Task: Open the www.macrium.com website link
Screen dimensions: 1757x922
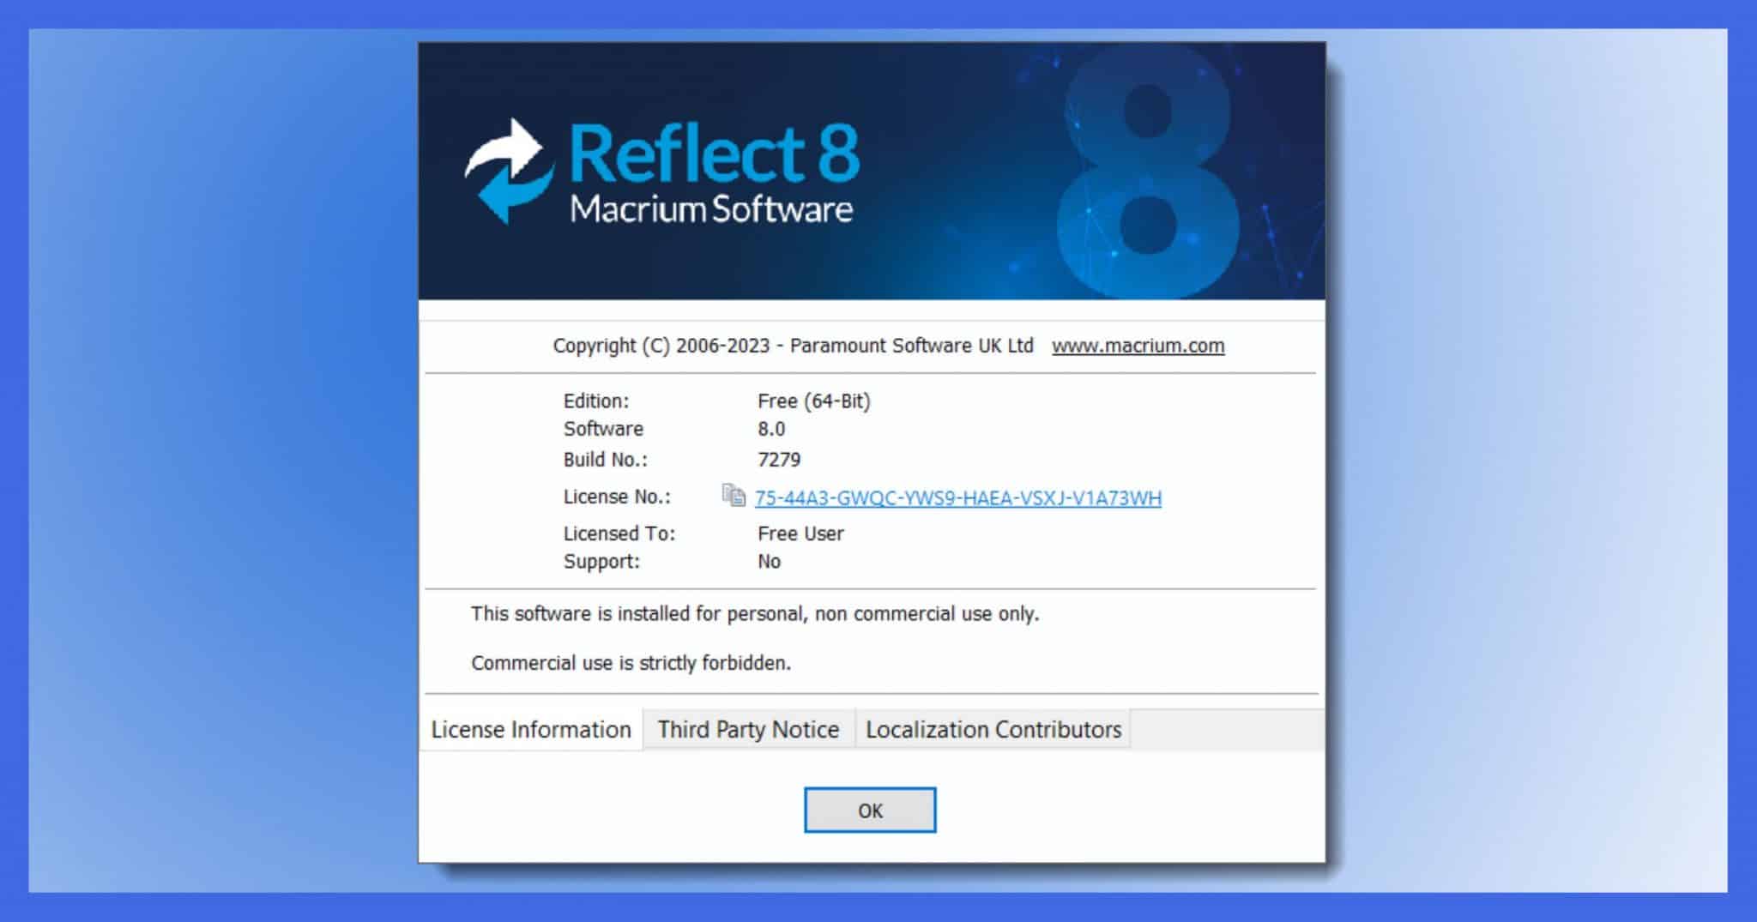Action: (x=1138, y=345)
